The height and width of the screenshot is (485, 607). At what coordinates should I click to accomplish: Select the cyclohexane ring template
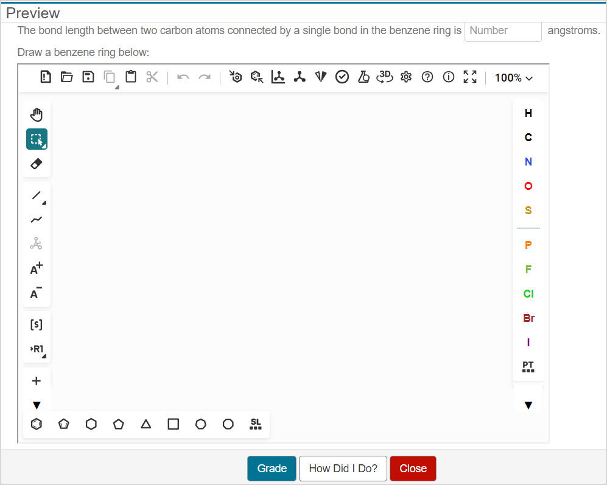(91, 424)
